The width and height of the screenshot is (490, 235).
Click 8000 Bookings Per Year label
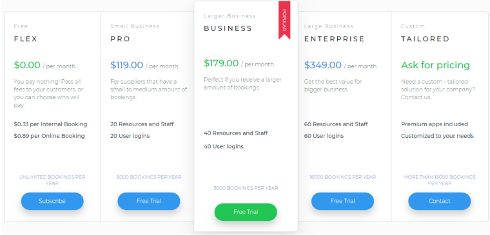(x=149, y=177)
